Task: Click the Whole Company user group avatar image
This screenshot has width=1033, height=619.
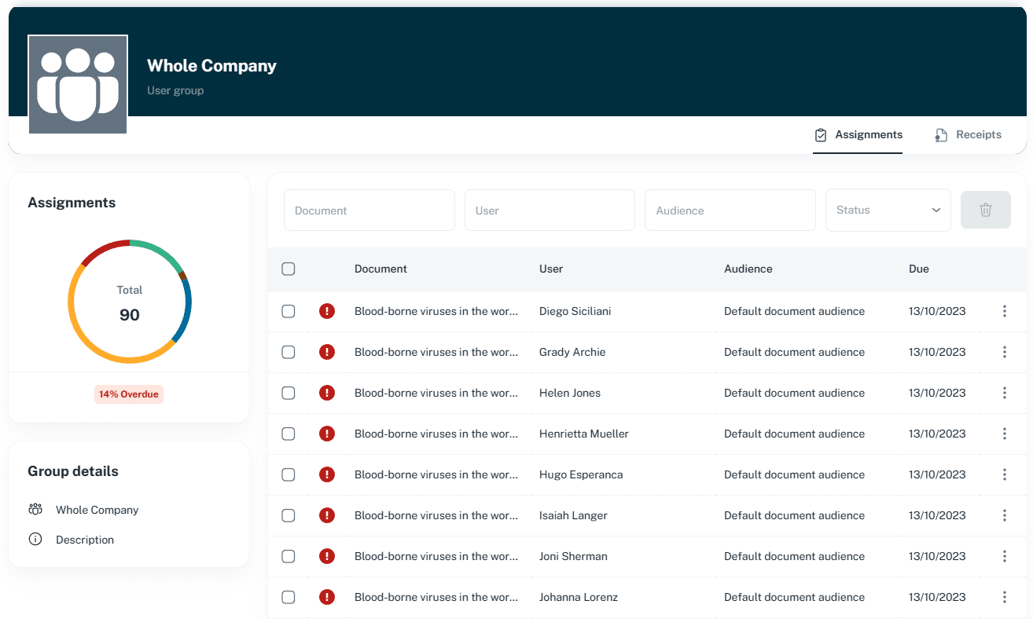Action: [x=77, y=83]
